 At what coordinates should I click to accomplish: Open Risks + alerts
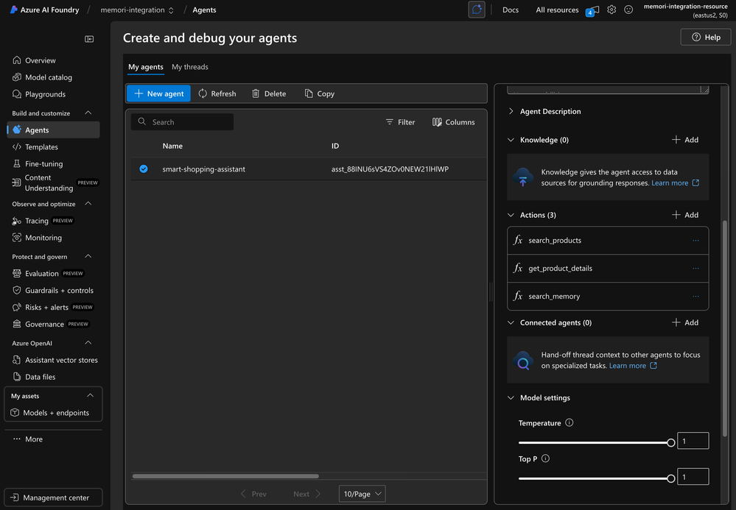pyautogui.click(x=53, y=307)
